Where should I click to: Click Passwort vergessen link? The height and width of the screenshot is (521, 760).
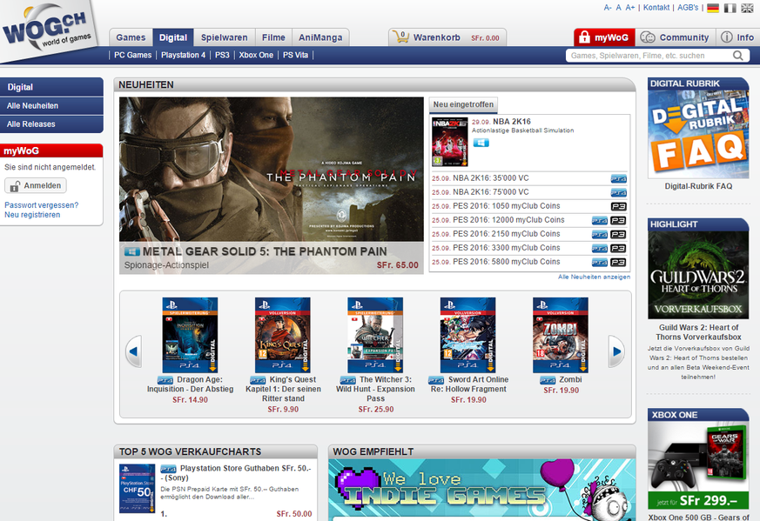pos(41,205)
